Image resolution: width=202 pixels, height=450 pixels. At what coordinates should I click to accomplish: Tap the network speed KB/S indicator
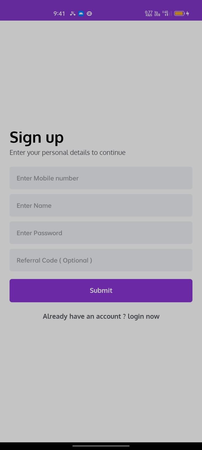[x=149, y=13]
